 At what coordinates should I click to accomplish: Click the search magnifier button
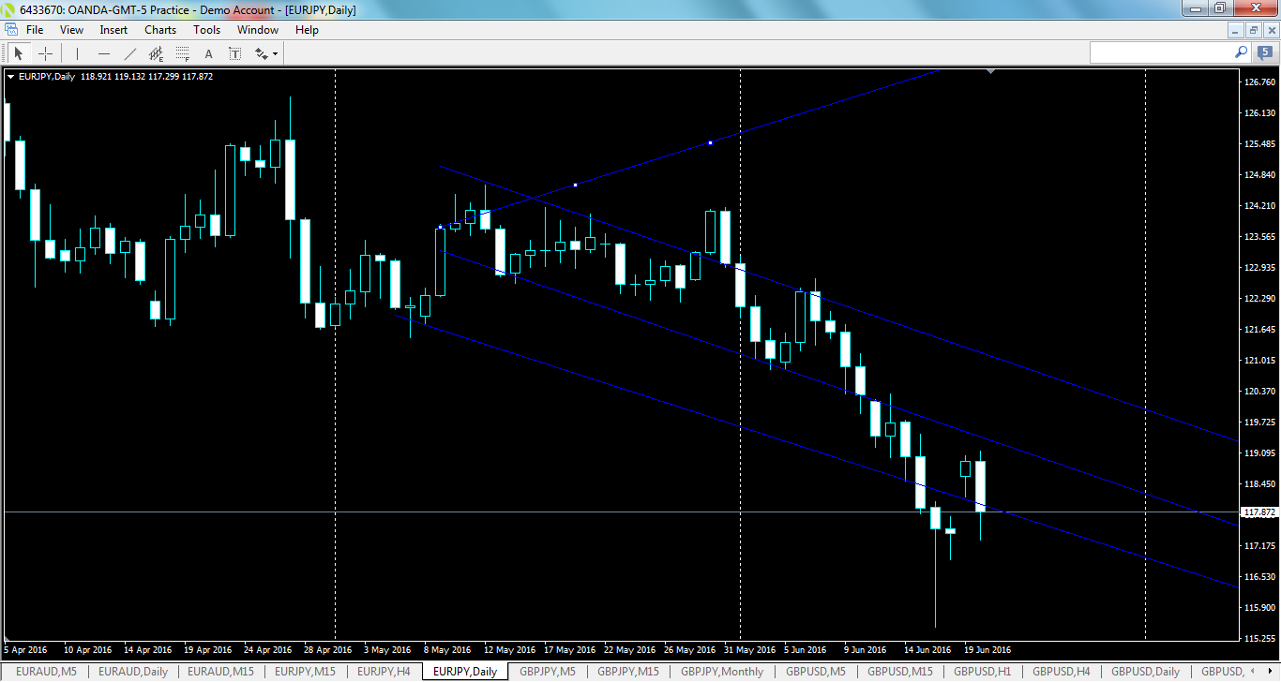(x=1240, y=52)
